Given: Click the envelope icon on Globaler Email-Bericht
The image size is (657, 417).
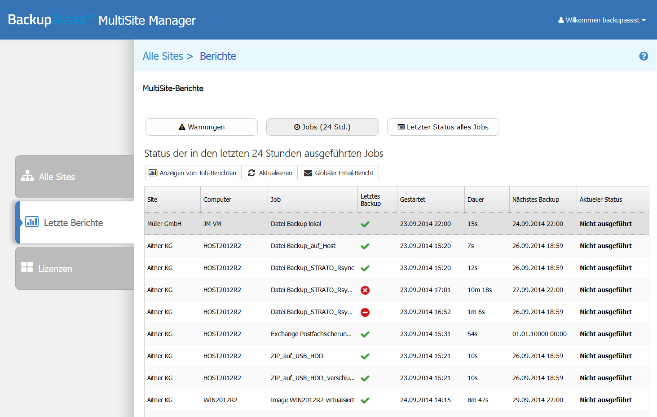Looking at the screenshot, I should tap(308, 173).
